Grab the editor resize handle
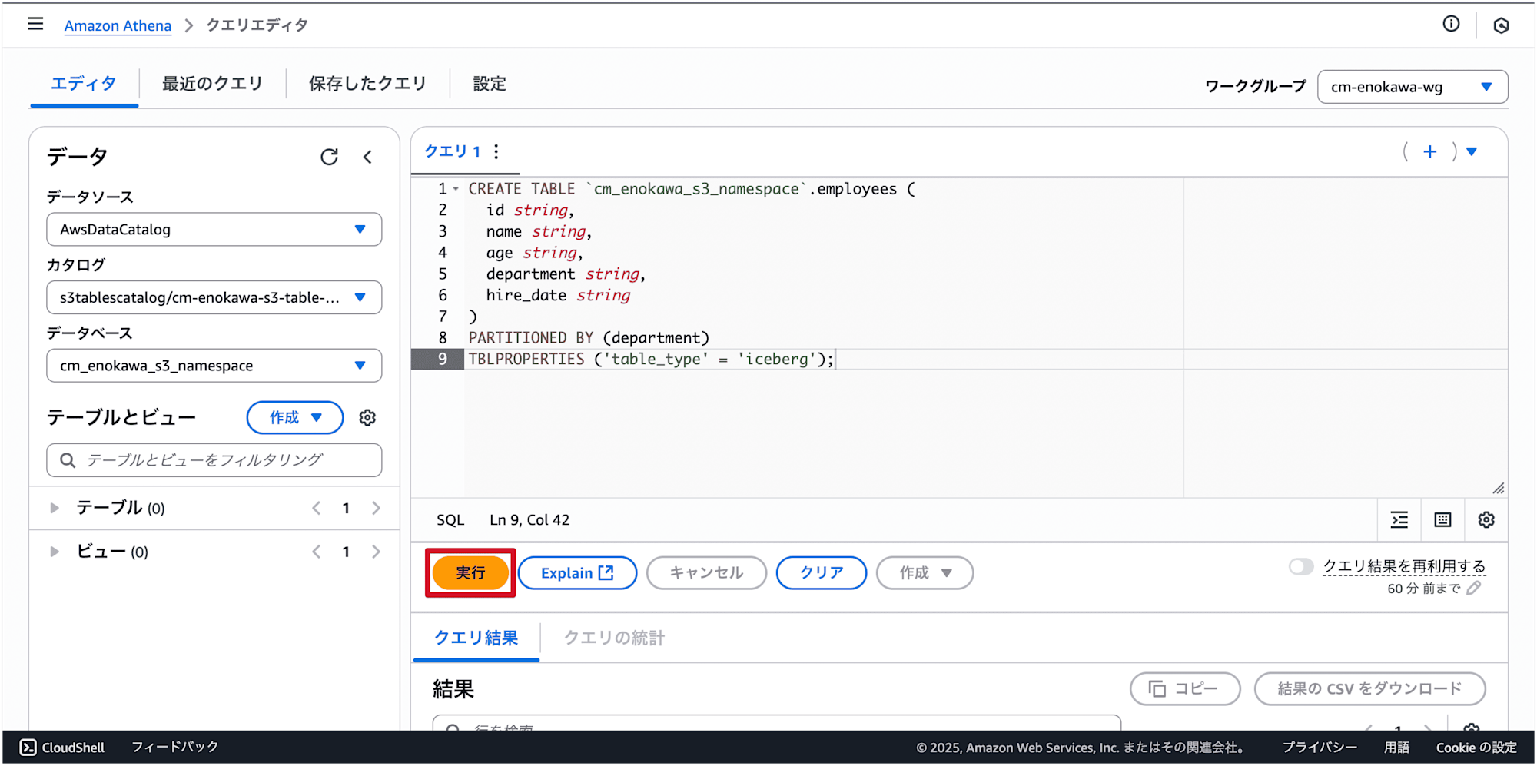This screenshot has width=1537, height=766. click(1498, 489)
